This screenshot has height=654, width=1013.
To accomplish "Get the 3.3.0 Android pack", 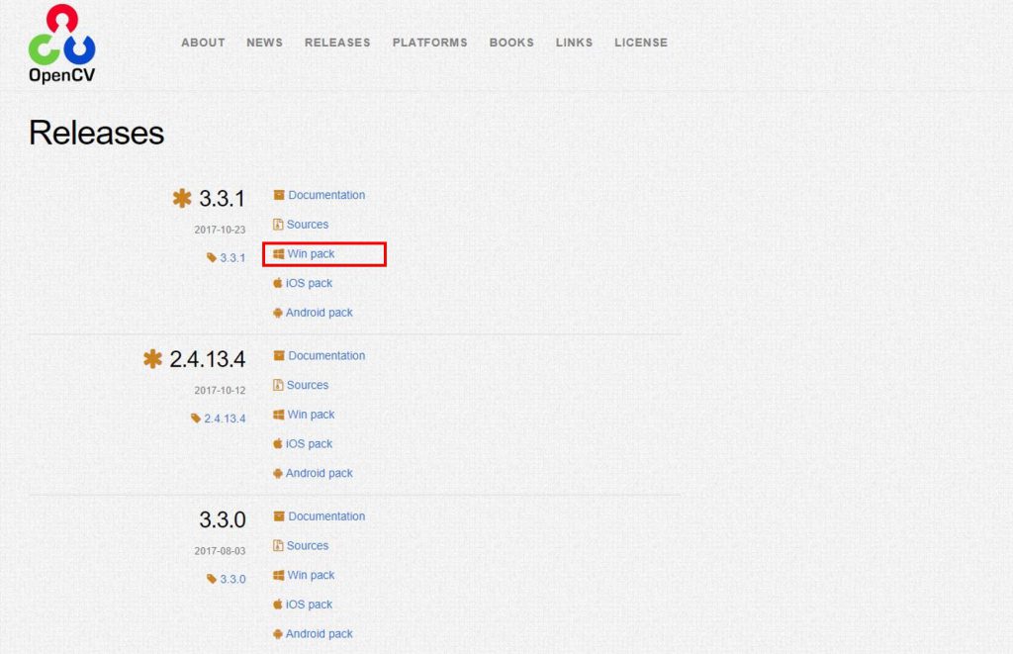I will coord(319,634).
